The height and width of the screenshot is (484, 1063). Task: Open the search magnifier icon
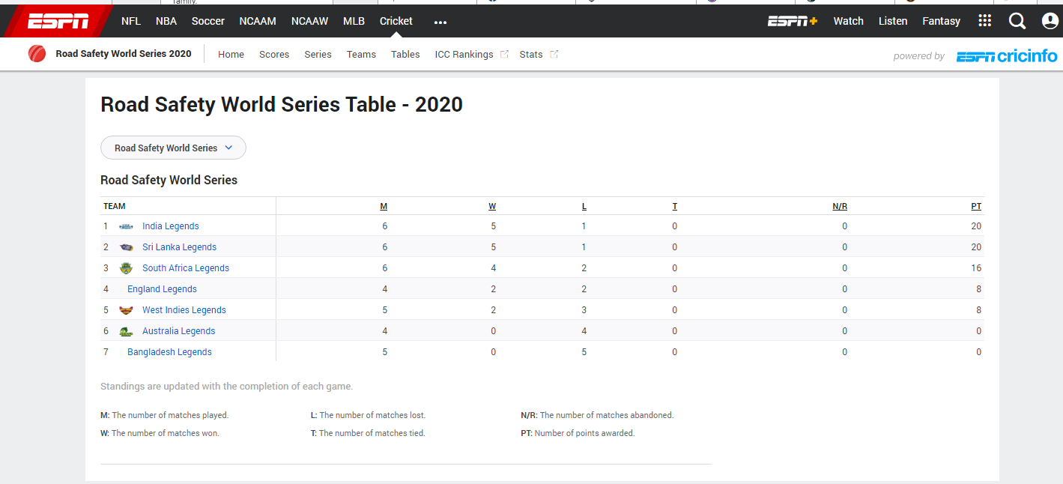pyautogui.click(x=1017, y=21)
